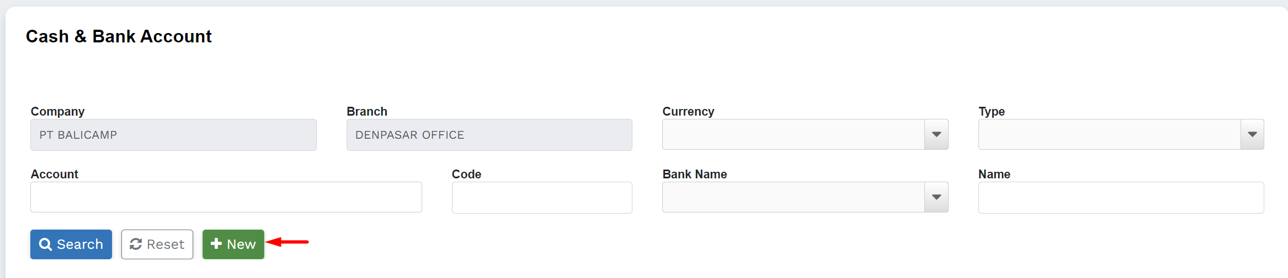
Task: Click inside the Bank Name combo field
Action: [x=793, y=198]
